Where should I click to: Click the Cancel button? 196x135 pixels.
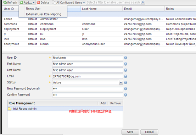[149, 132]
